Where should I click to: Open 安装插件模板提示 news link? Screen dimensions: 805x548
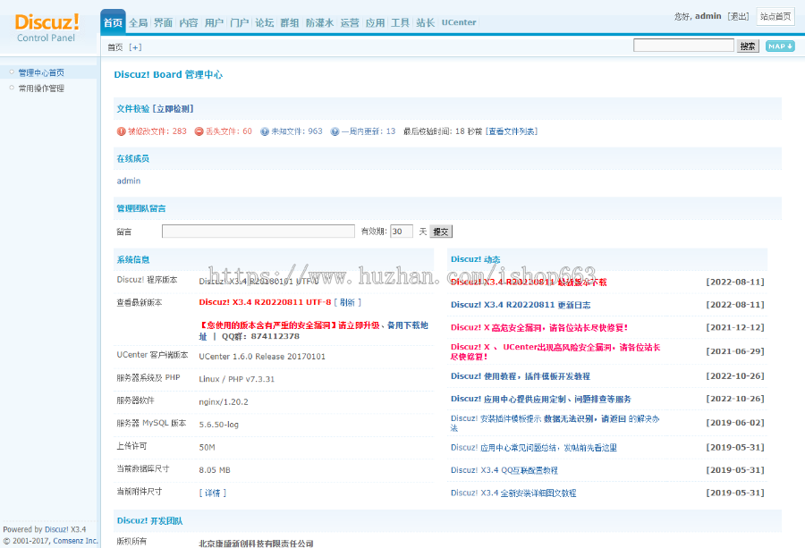point(555,423)
